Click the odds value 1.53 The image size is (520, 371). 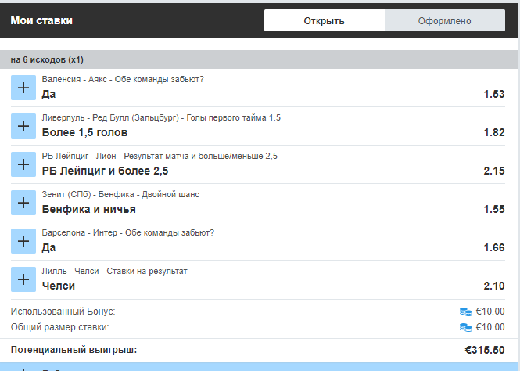494,94
